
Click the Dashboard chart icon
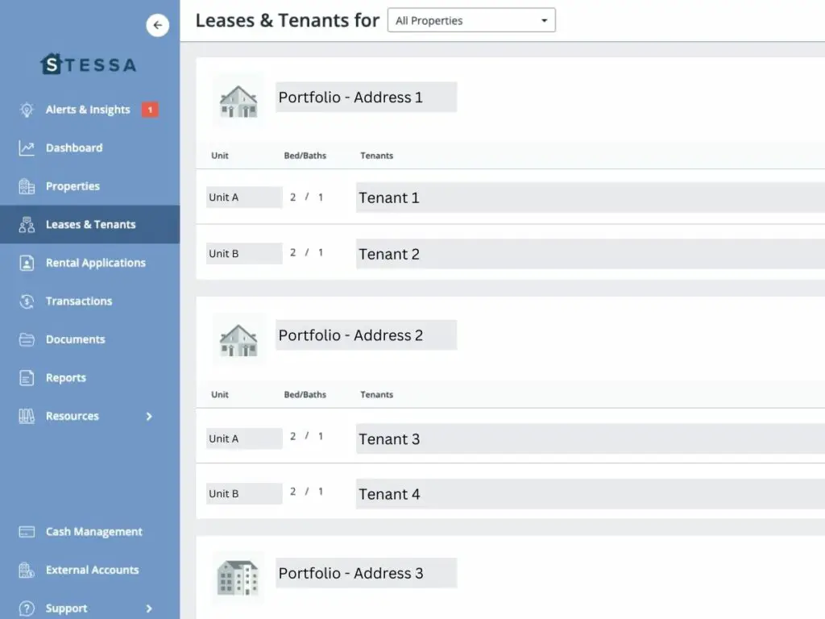click(x=27, y=148)
